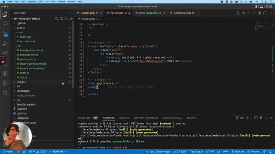Add a new terminal with plus icon
This screenshot has height=154, width=275.
tap(247, 118)
